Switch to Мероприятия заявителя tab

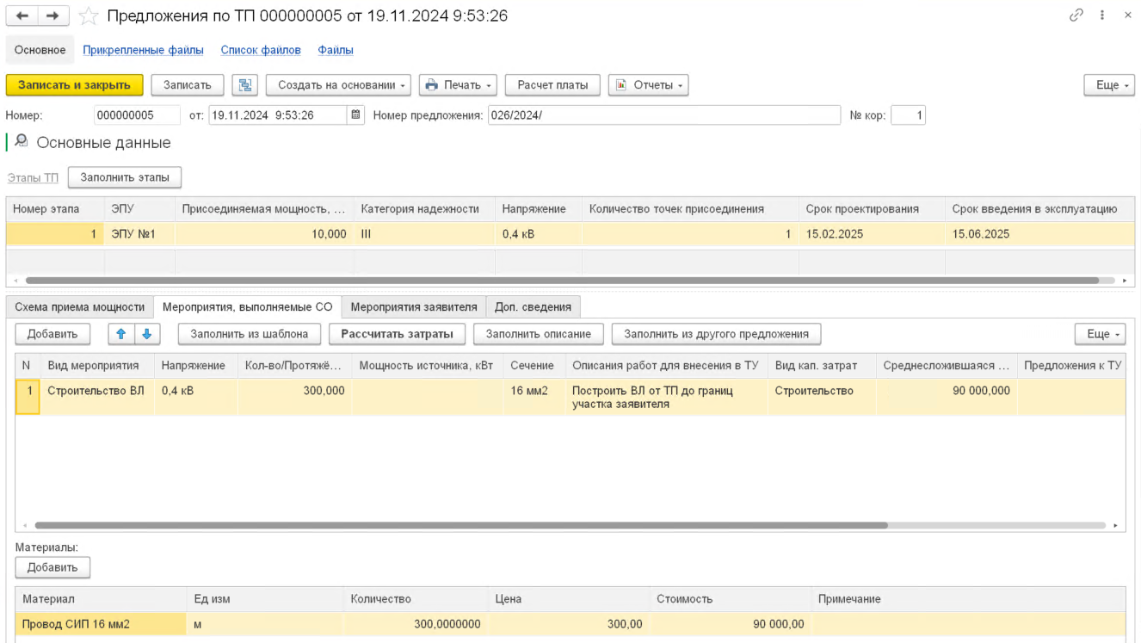click(x=413, y=306)
